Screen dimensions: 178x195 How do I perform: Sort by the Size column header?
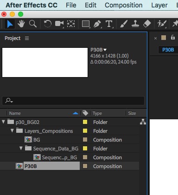tap(132, 113)
